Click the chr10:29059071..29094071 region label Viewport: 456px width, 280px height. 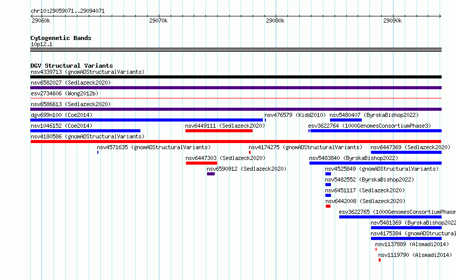click(x=68, y=11)
